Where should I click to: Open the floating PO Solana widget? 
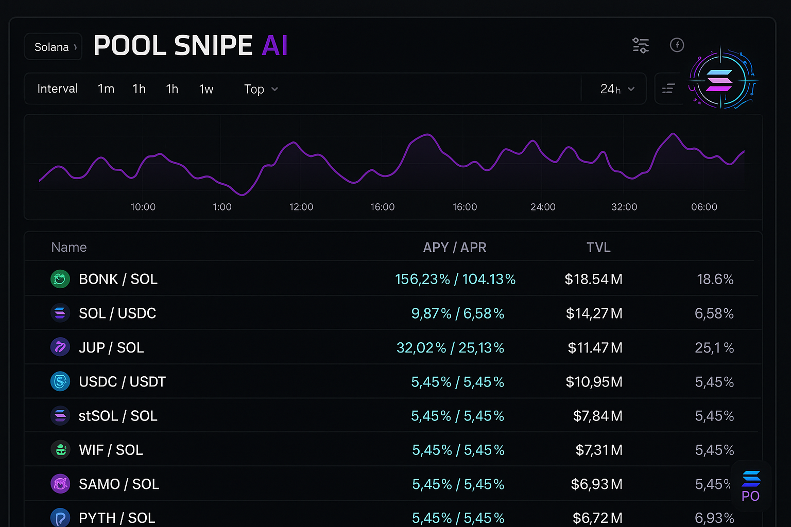click(x=751, y=485)
